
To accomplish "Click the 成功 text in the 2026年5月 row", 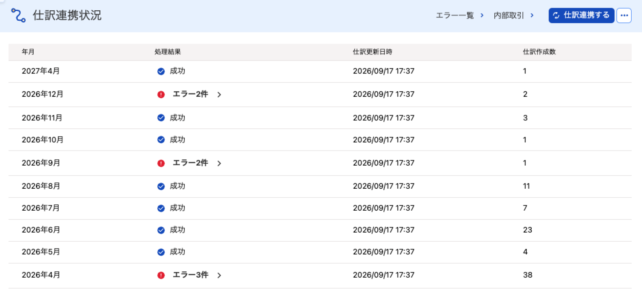I will click(x=177, y=252).
